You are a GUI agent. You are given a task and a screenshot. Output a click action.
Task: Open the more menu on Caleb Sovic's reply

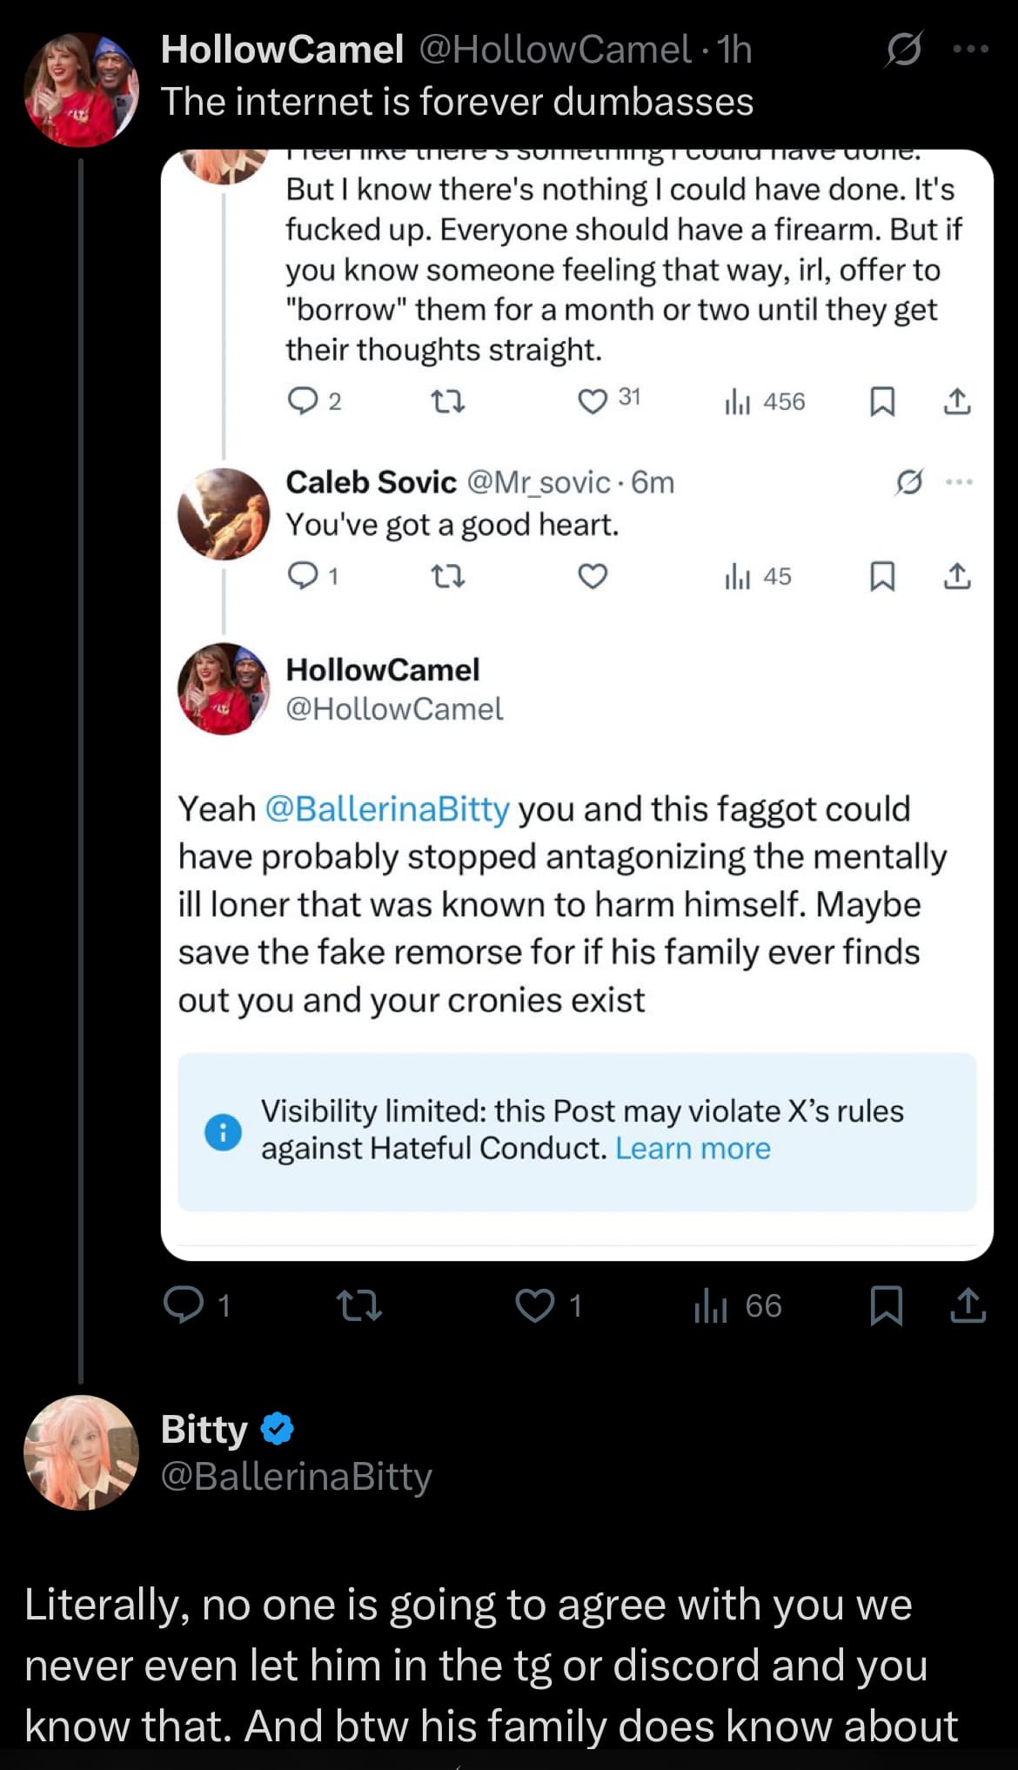[958, 481]
